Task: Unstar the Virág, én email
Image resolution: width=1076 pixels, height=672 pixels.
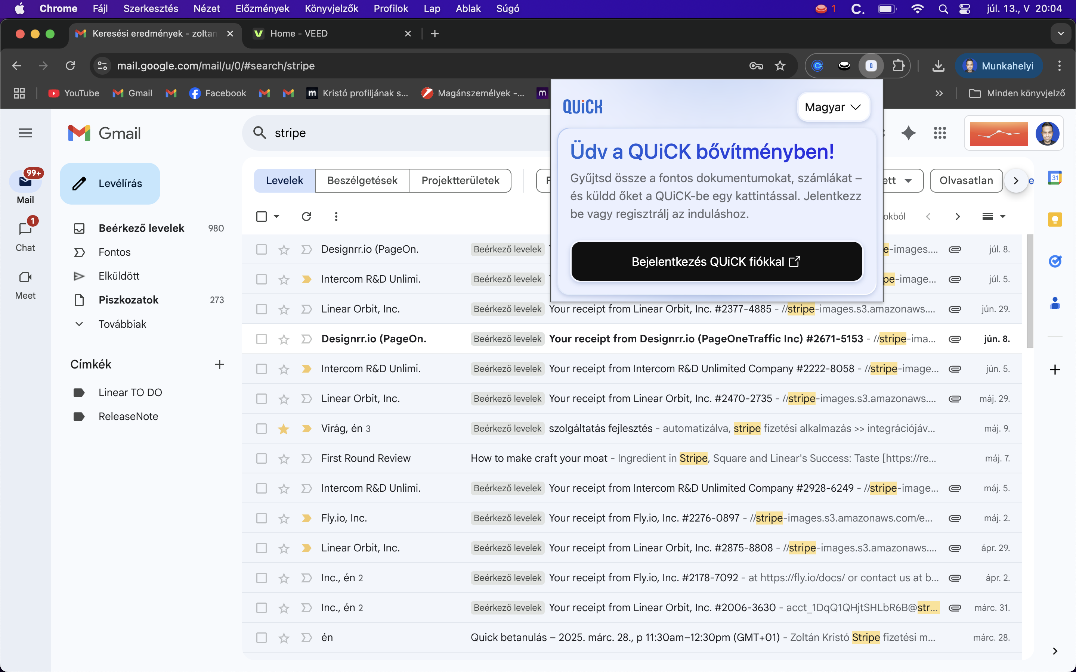Action: coord(284,429)
